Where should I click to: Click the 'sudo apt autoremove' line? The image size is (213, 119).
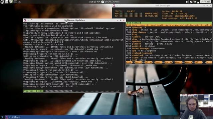tap(49, 23)
